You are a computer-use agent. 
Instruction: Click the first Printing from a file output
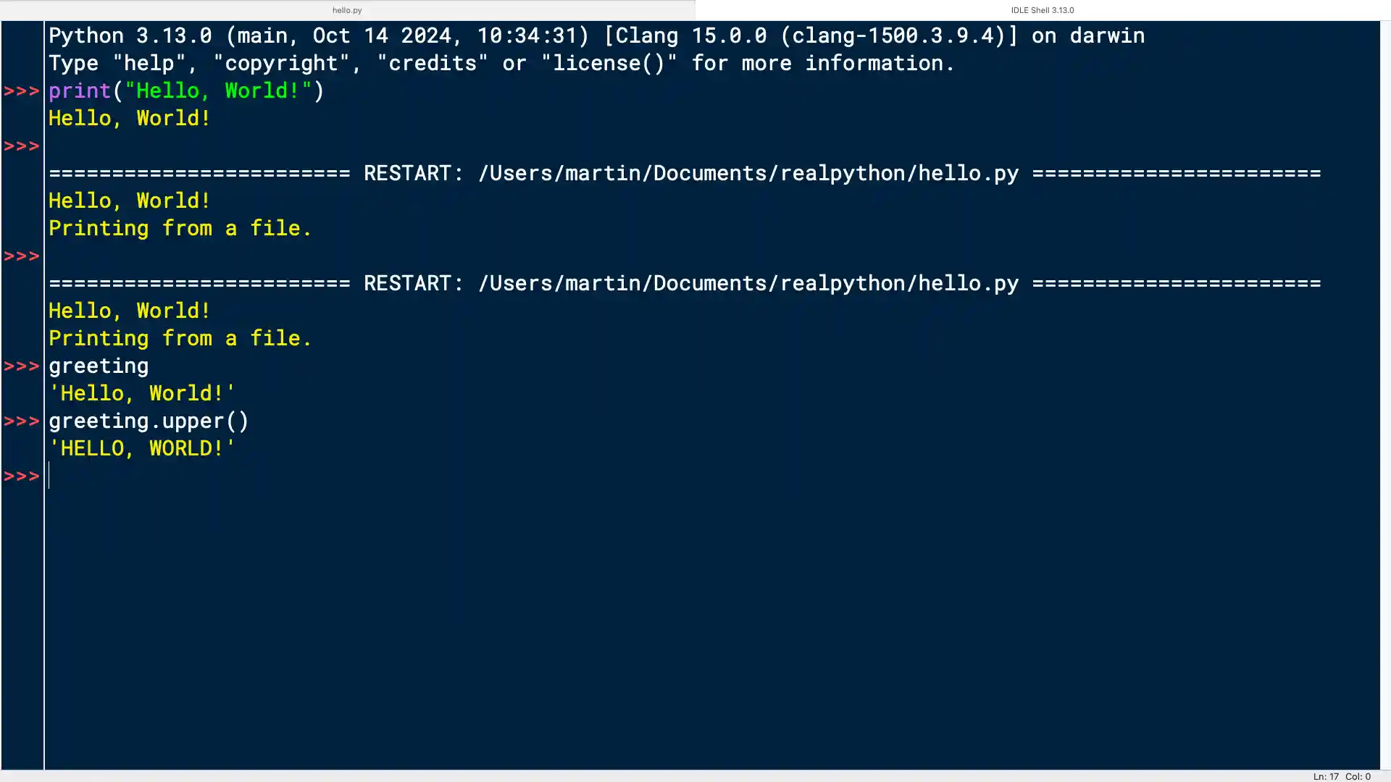(180, 228)
